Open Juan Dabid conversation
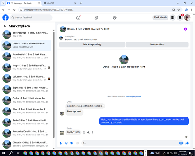Viewport: 195px width, 156px height. (26, 57)
